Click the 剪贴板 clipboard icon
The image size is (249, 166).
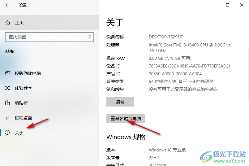(7, 103)
